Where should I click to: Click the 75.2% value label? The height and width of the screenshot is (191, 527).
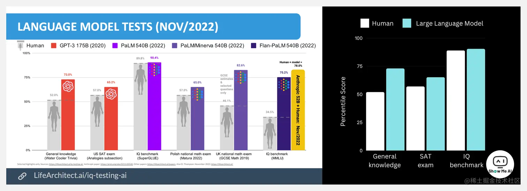click(284, 73)
